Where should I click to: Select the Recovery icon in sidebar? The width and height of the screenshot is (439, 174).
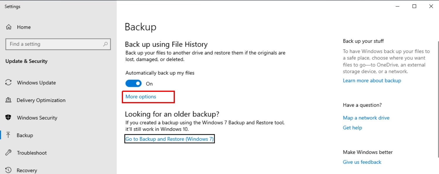pyautogui.click(x=8, y=170)
